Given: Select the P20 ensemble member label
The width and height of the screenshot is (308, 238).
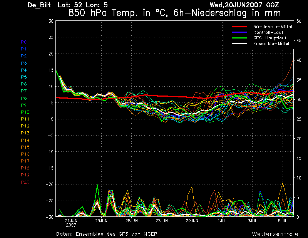Looking at the screenshot, I should pyautogui.click(x=25, y=182).
